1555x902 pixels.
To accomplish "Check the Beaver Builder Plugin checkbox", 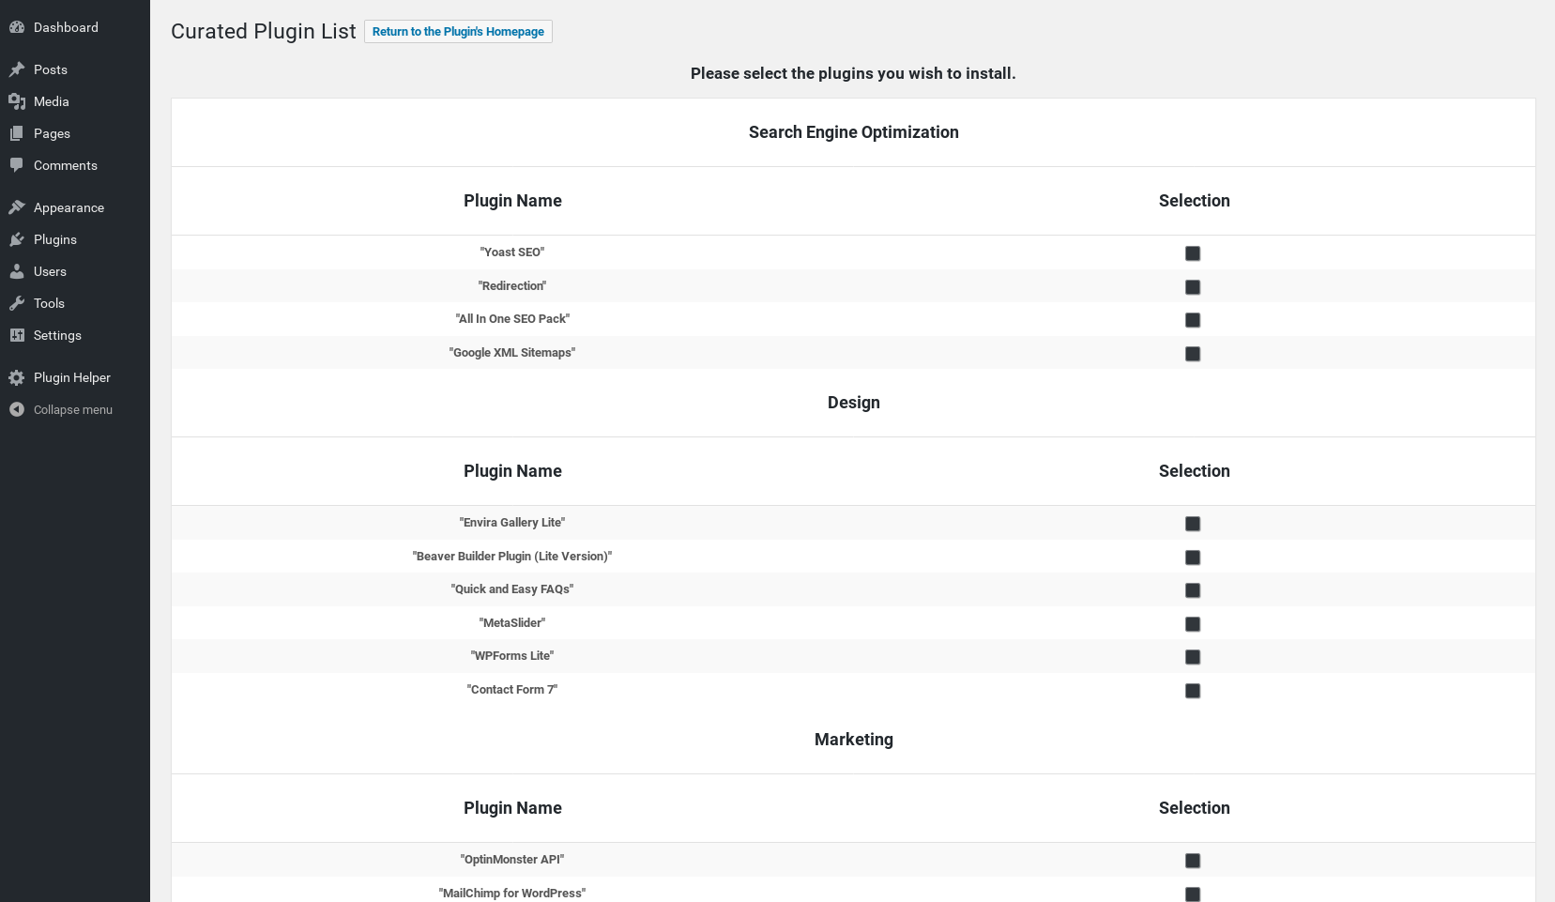I will 1193,558.
